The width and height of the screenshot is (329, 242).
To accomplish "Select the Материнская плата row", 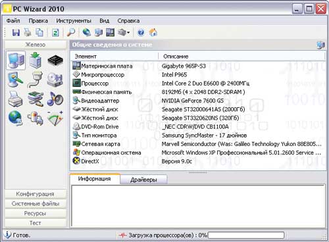I will (197, 66).
